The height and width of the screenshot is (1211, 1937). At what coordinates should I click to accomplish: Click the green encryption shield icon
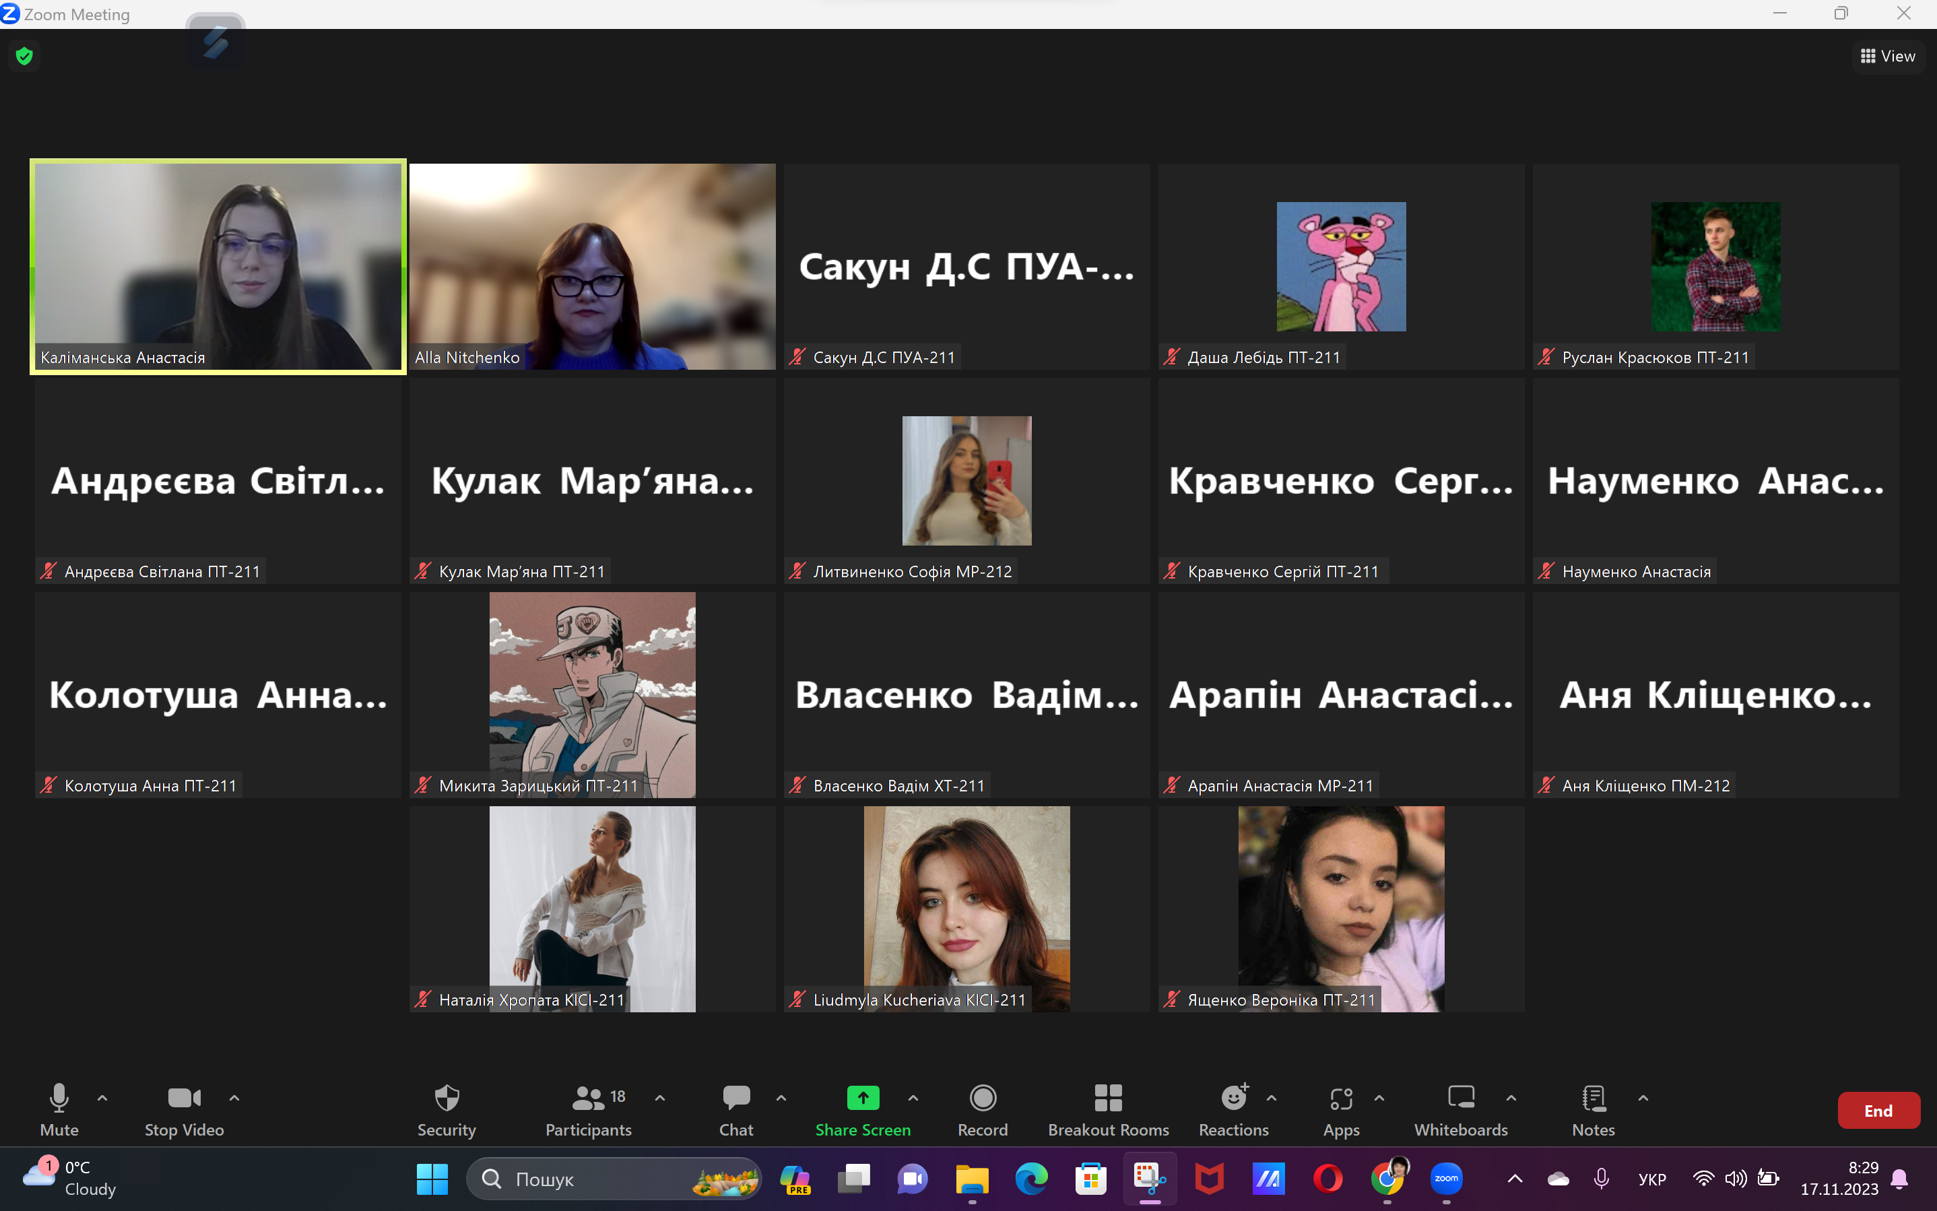coord(24,56)
